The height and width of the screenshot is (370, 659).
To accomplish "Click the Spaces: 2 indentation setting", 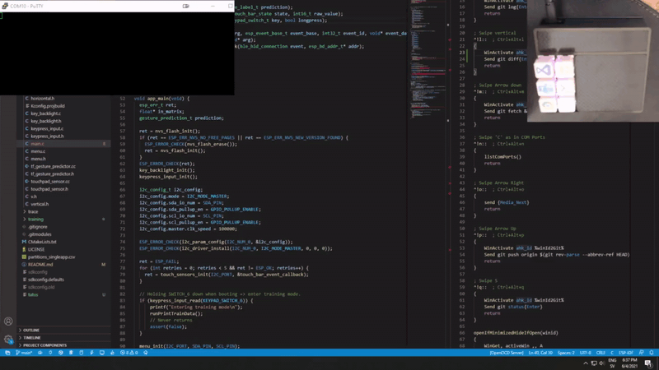I will pos(566,353).
